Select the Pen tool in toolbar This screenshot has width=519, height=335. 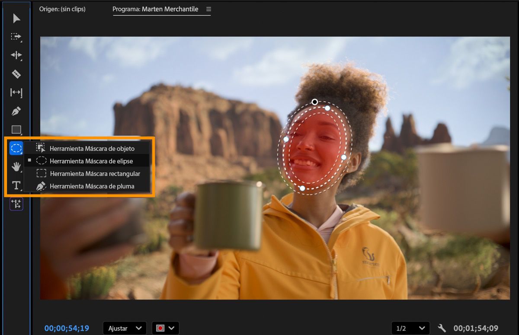(16, 111)
